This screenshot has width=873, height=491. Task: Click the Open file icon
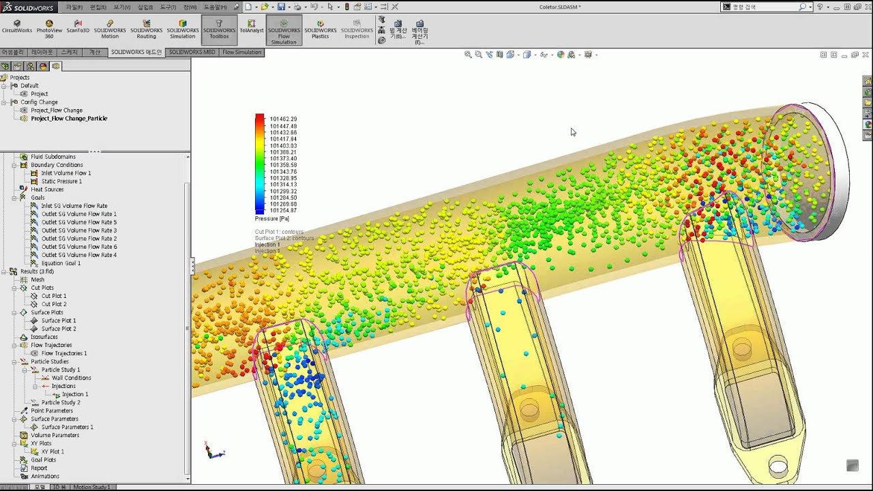point(265,6)
